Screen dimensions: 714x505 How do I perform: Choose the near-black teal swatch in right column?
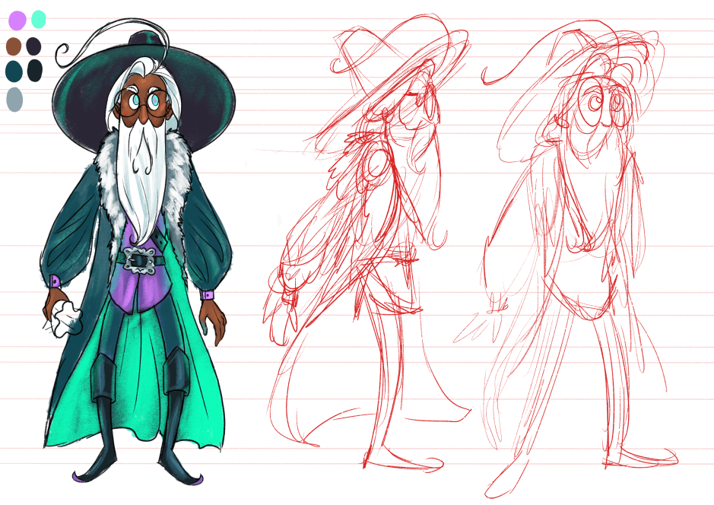34,71
